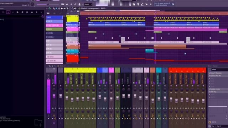
Task: Expand the second effect slot arrow in mixer
Action: pyautogui.click(x=209, y=76)
